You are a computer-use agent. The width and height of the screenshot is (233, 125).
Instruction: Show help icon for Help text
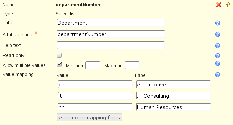coord(218,46)
